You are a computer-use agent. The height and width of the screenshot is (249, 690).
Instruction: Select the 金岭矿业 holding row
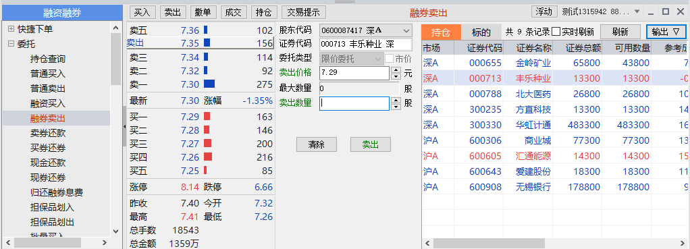(556, 63)
